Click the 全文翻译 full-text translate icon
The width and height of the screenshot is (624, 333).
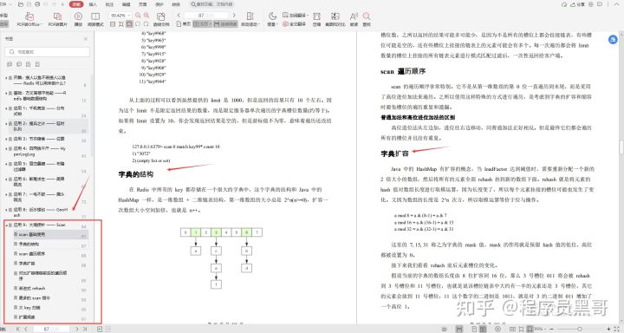pyautogui.click(x=285, y=24)
